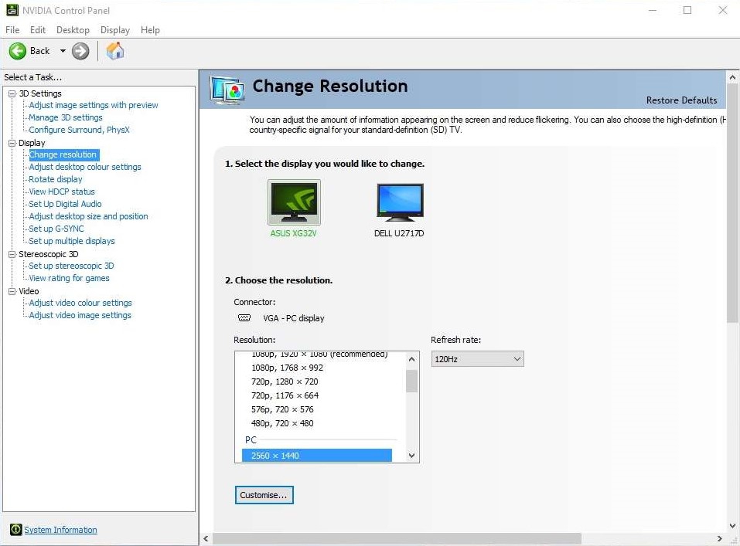Collapse the Stereoscopic 3D tree node
740x546 pixels.
12,254
